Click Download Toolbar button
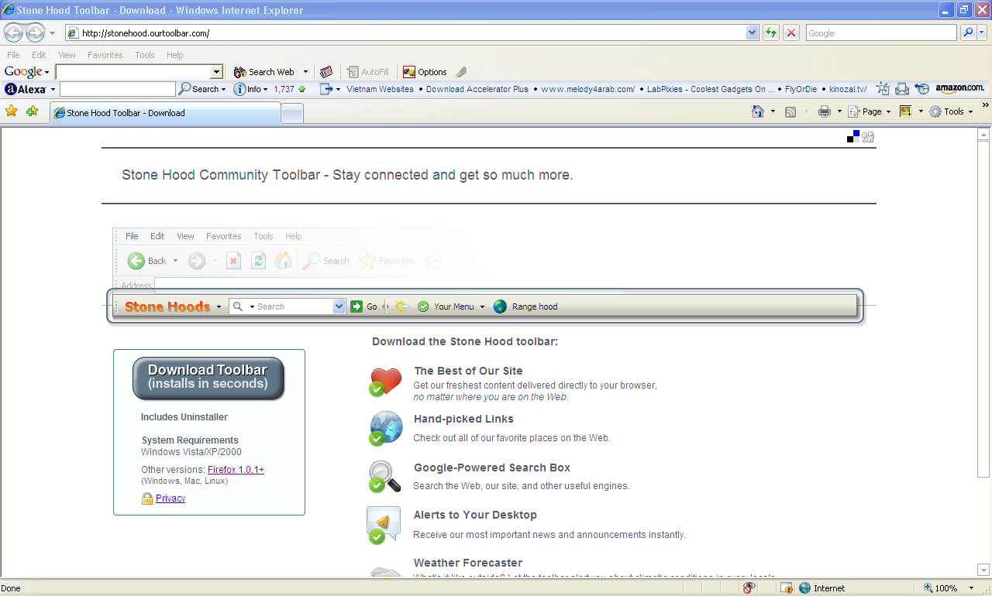The width and height of the screenshot is (992, 596). 208,378
